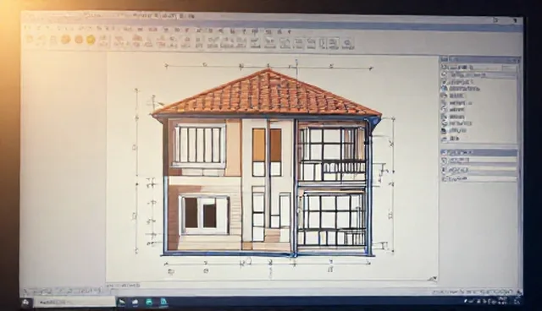Select the highlighted blue row in the lower right panel list
This screenshot has width=542, height=311.
click(x=479, y=152)
